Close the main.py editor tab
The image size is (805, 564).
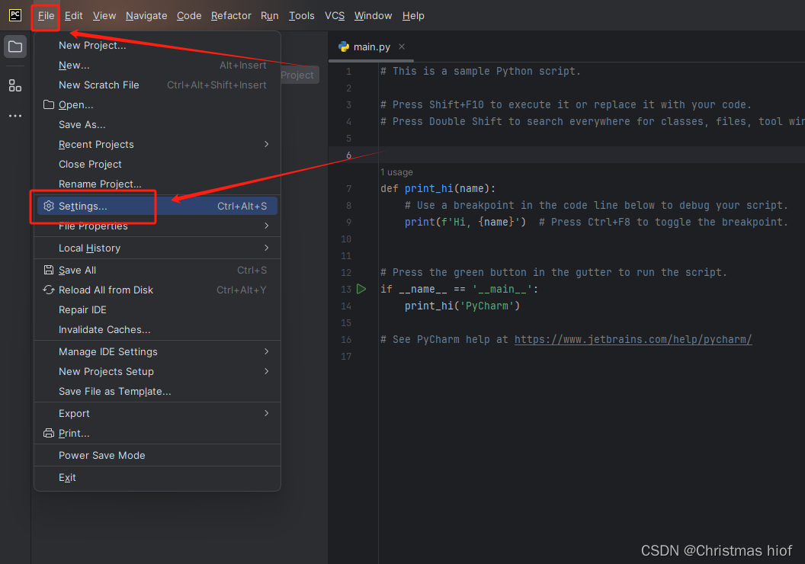pyautogui.click(x=402, y=46)
